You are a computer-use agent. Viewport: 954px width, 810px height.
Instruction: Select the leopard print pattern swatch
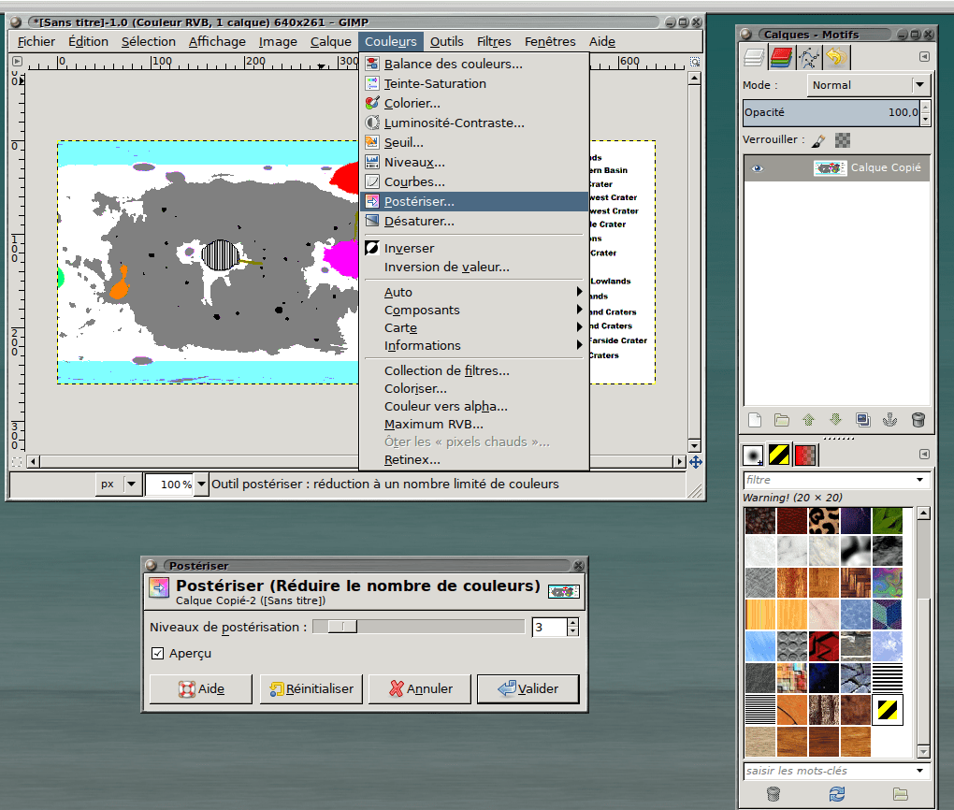(x=824, y=521)
